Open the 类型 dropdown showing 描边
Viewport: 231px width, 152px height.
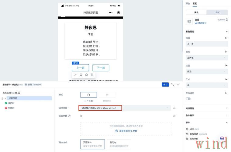[x=207, y=71]
